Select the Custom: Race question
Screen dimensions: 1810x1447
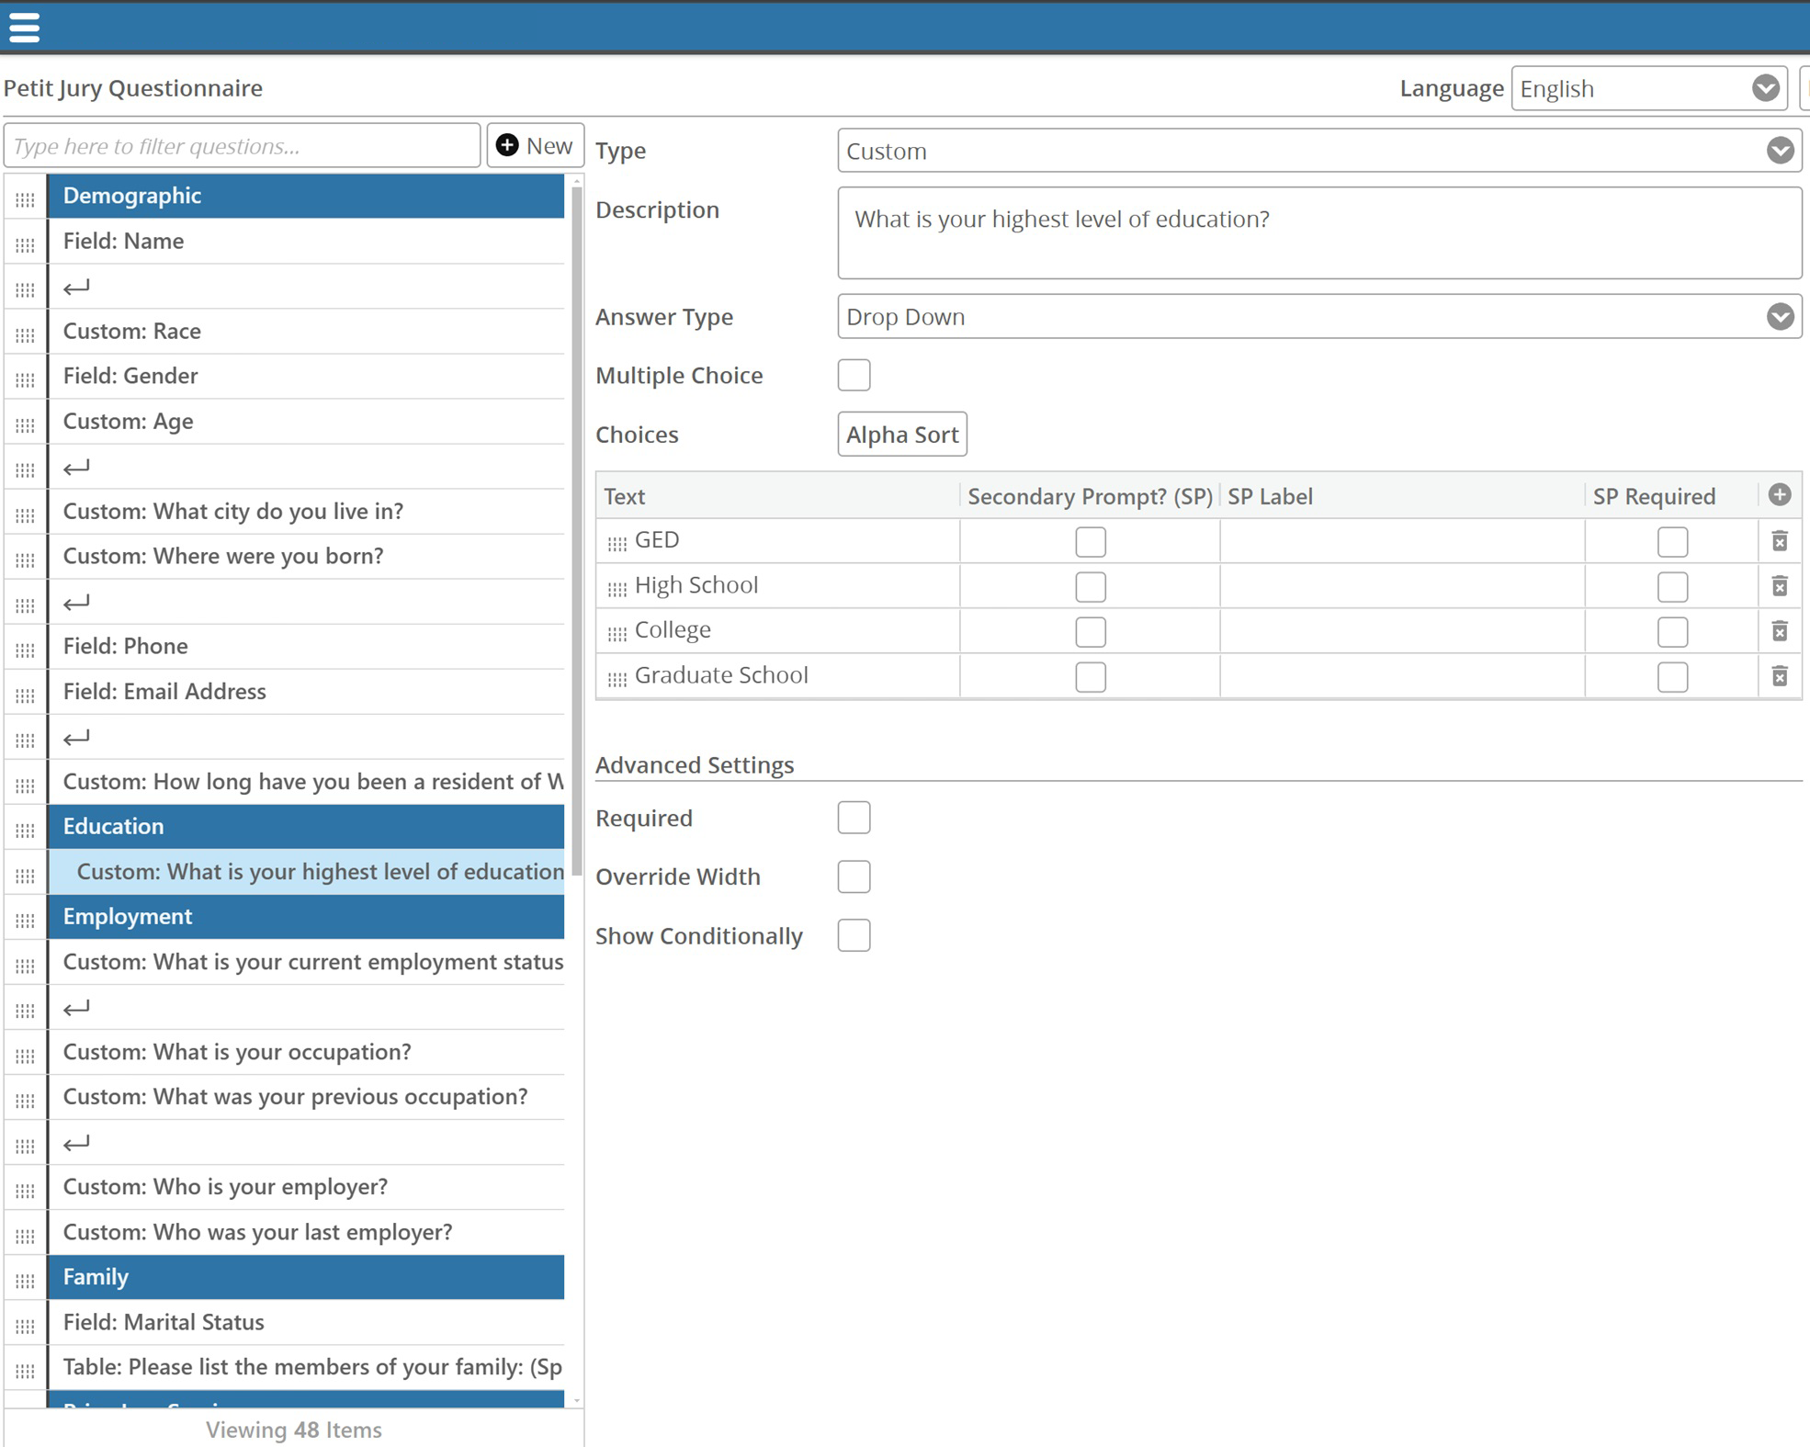click(305, 331)
